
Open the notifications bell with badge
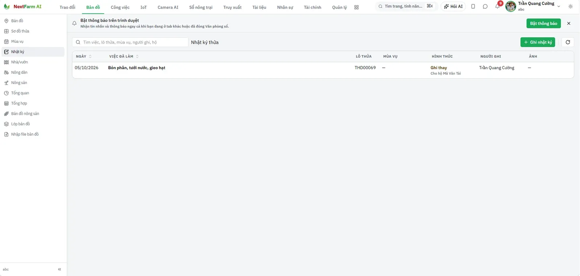(498, 6)
